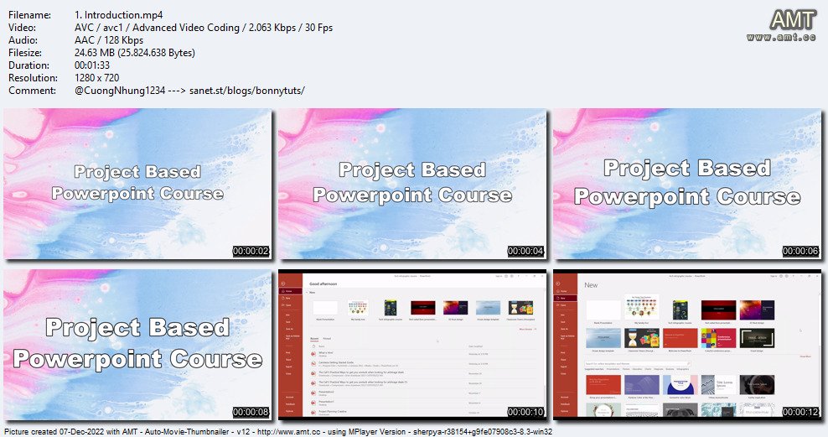The height and width of the screenshot is (437, 828).
Task: Select the duration value "00:01:33"
Action: 92,65
